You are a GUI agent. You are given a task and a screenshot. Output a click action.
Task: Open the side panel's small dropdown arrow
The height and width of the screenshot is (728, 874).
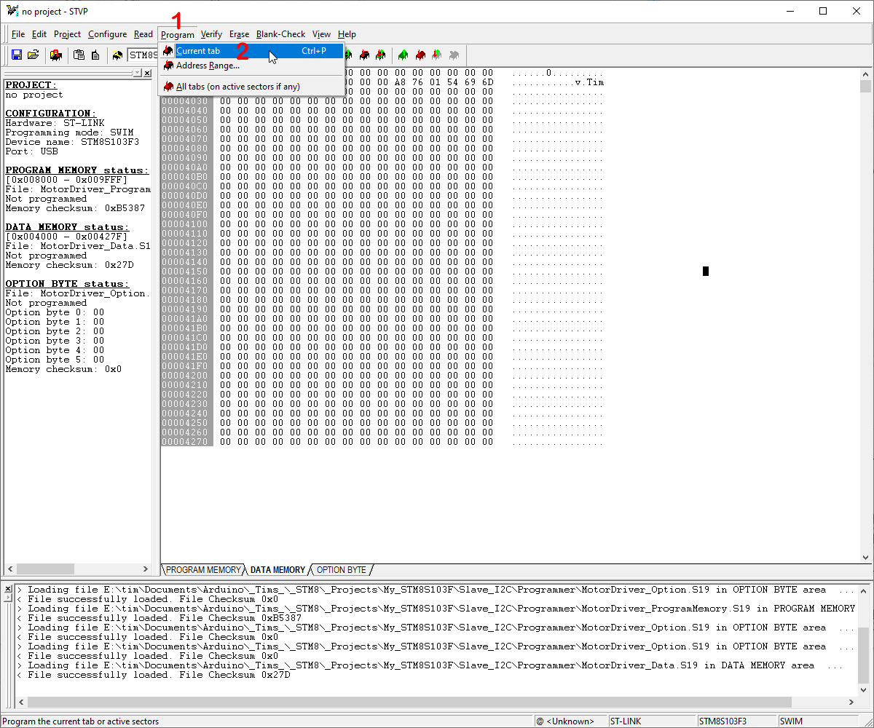click(138, 73)
